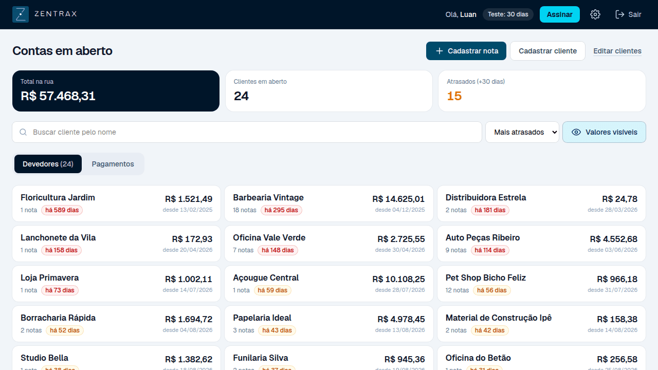
Task: Open the Mais atrasados sort dropdown
Action: 522,132
